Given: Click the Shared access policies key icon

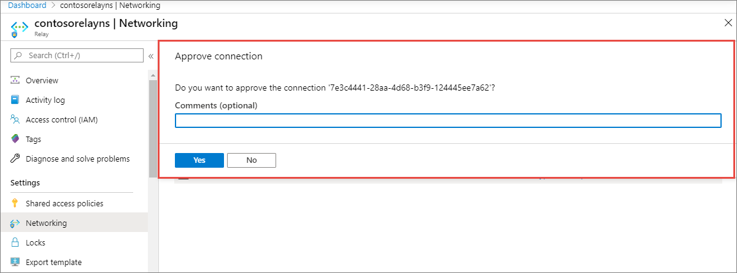Looking at the screenshot, I should (x=15, y=203).
